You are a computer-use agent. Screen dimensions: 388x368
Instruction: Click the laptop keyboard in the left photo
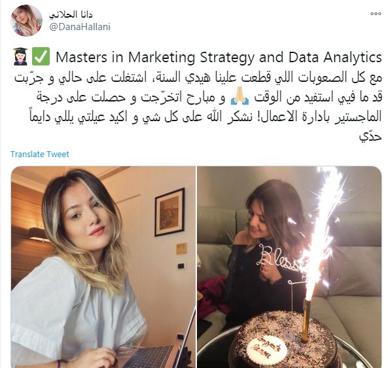(x=149, y=357)
